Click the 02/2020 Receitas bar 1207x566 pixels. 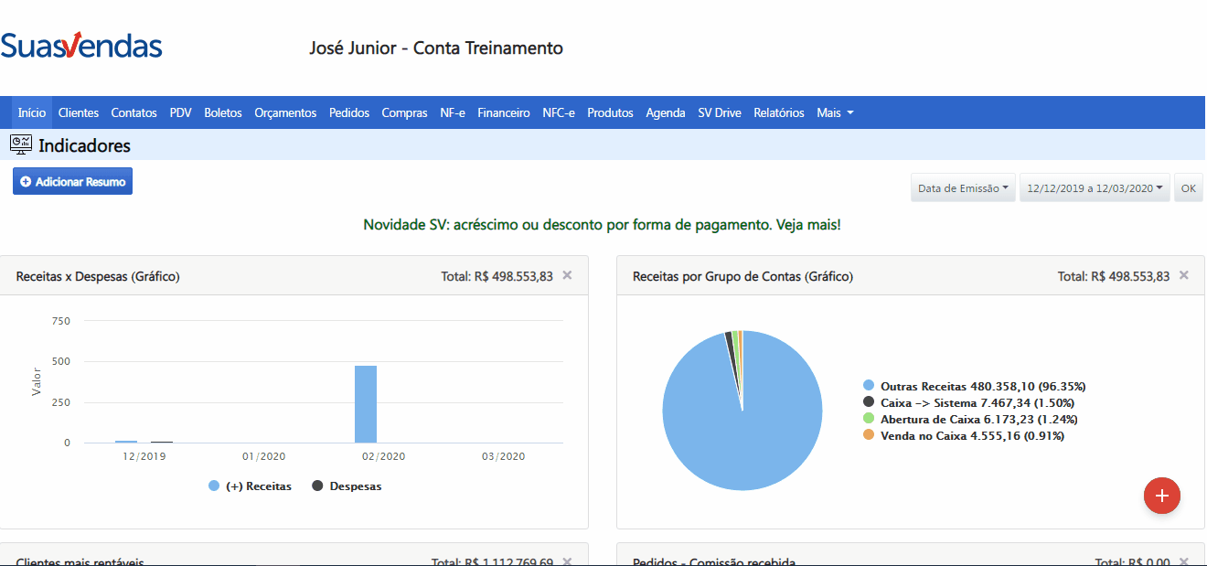pyautogui.click(x=366, y=404)
